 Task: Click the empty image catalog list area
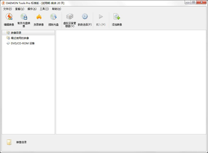(x=131, y=82)
